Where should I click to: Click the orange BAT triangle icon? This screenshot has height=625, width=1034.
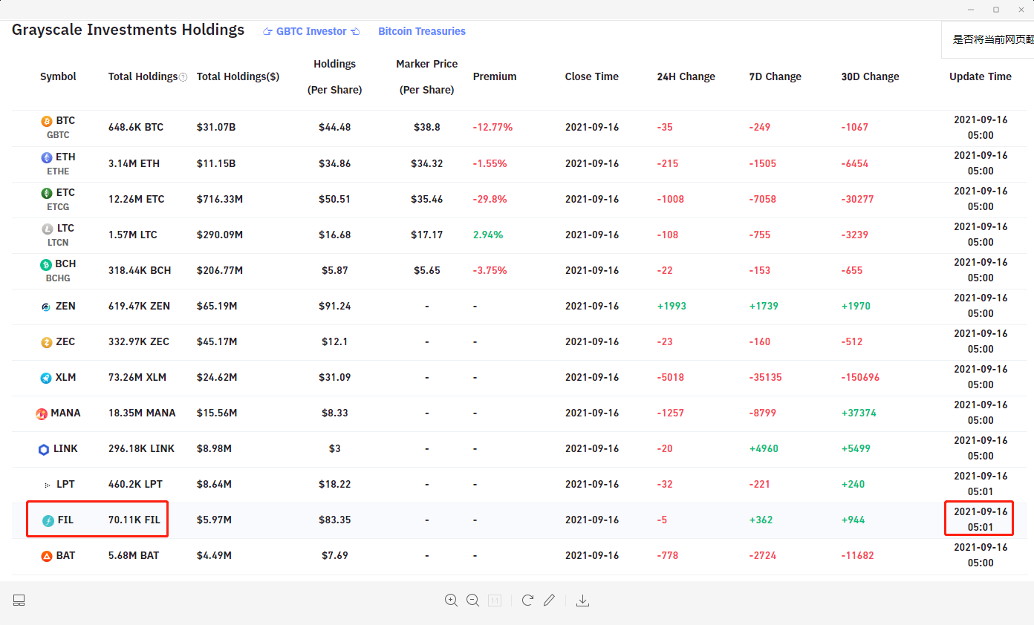point(46,556)
